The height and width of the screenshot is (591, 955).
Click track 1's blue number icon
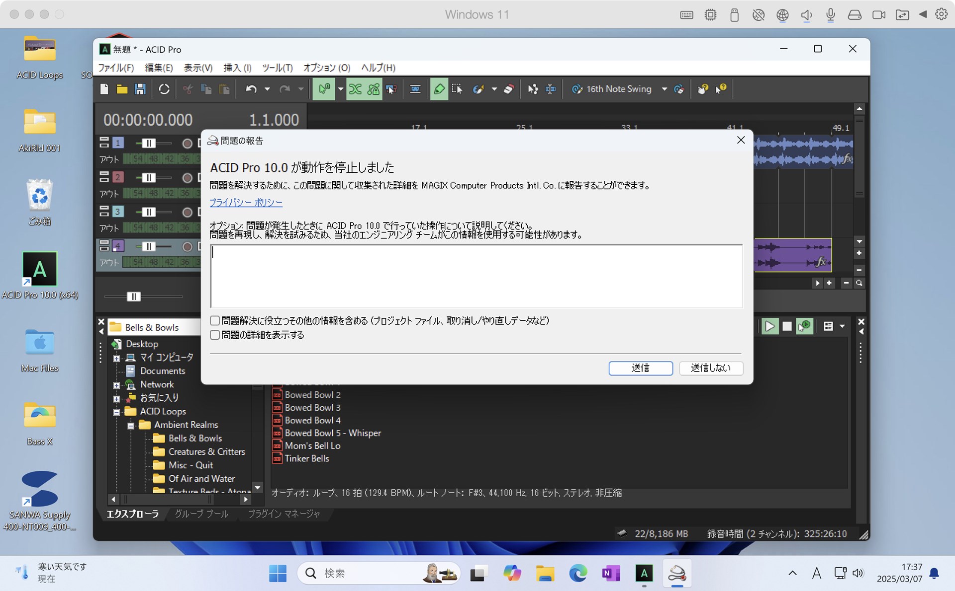118,143
